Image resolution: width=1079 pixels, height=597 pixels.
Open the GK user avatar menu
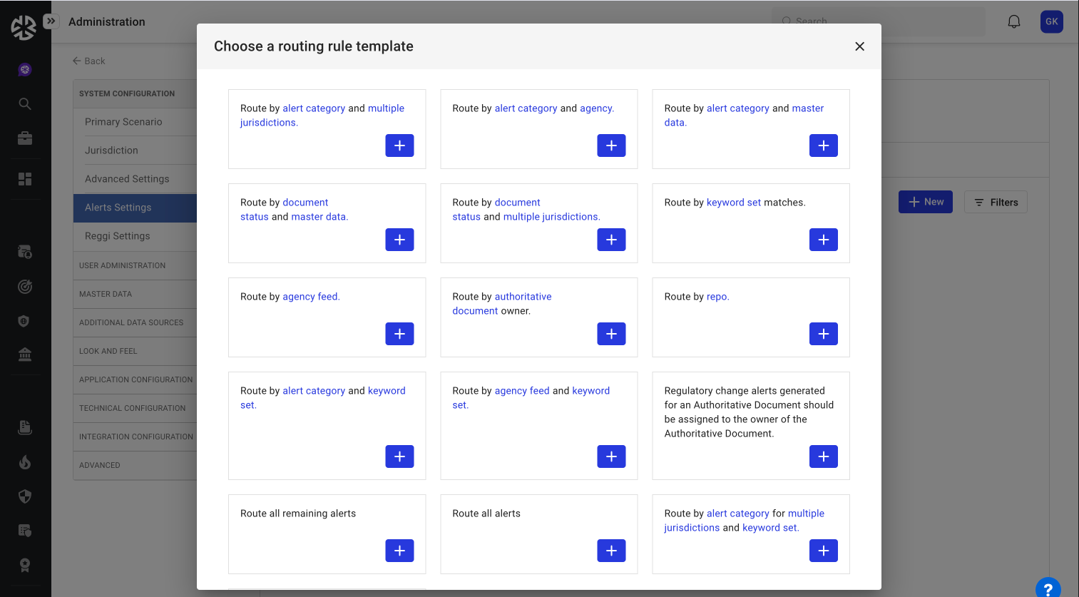click(1051, 21)
